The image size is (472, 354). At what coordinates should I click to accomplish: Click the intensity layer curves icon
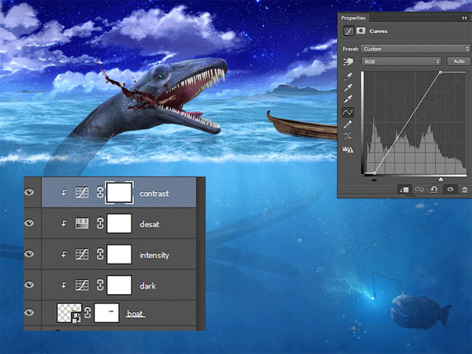(x=82, y=254)
